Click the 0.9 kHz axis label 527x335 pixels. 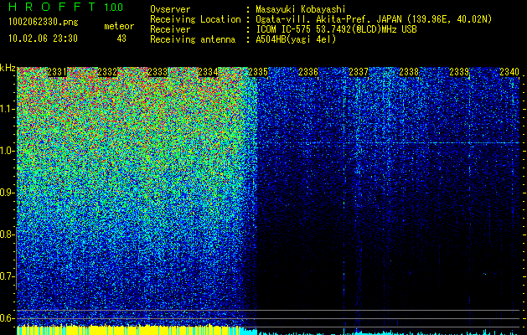tap(7, 193)
